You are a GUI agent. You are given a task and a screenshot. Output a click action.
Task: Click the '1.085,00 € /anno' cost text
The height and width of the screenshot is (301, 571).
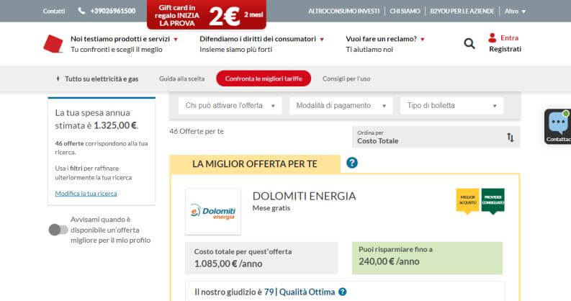pos(228,264)
